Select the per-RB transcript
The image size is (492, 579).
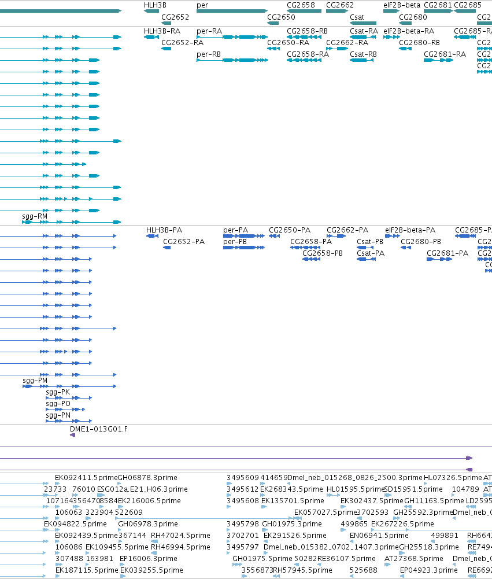pyautogui.click(x=232, y=60)
